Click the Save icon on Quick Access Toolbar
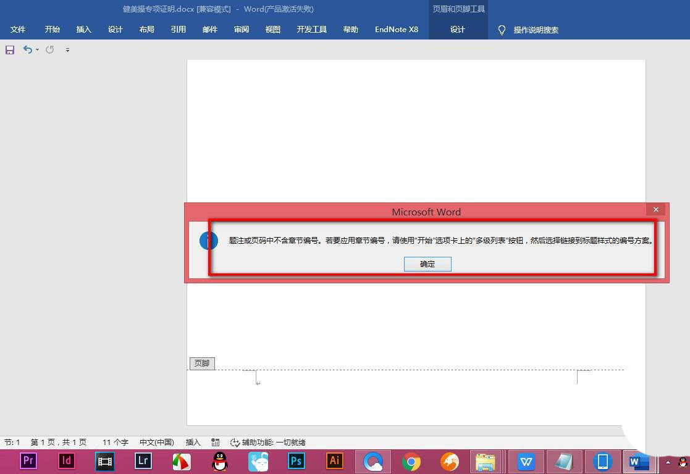Viewport: 690px width, 474px height. (x=9, y=50)
